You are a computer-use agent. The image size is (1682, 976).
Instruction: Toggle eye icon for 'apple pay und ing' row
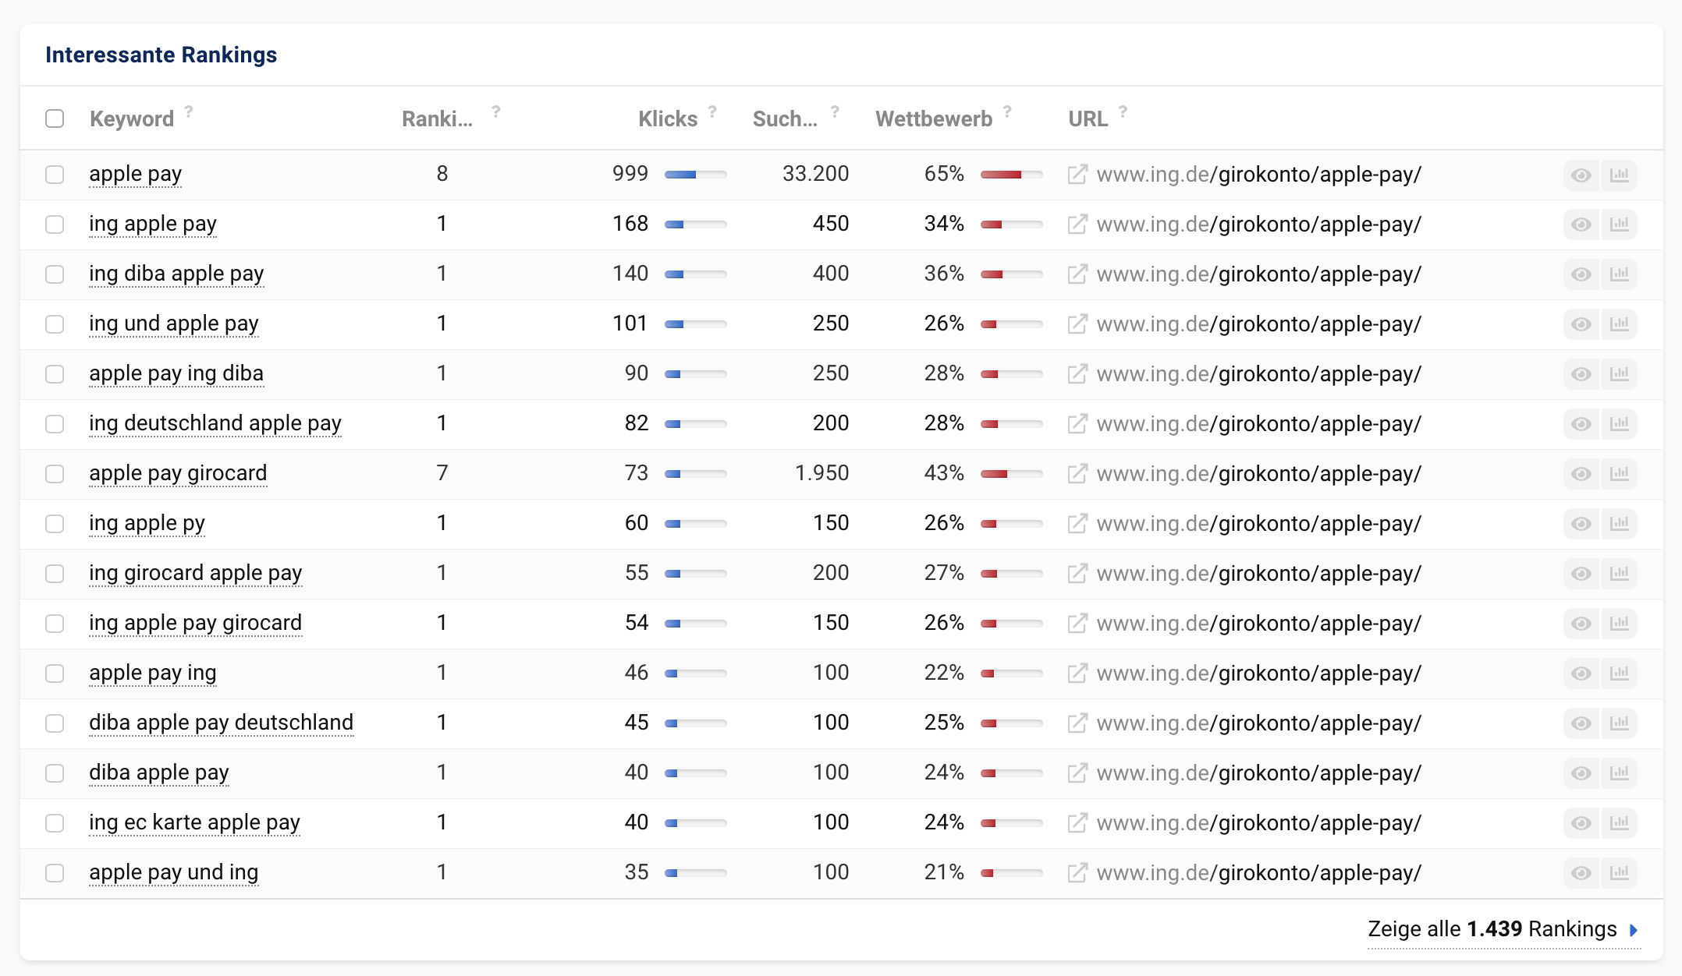coord(1581,873)
